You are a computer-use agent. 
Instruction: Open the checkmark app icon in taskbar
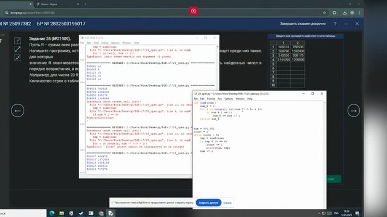(x=81, y=213)
